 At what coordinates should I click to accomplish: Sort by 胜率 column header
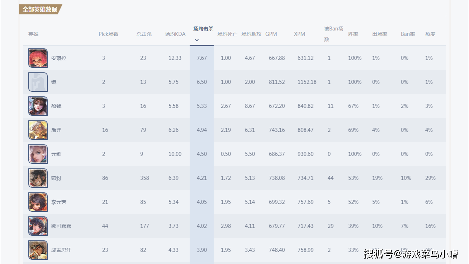353,34
